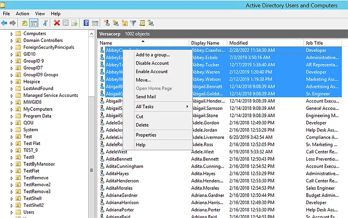Expand the Computers tree node
348x218 pixels.
tap(12, 34)
